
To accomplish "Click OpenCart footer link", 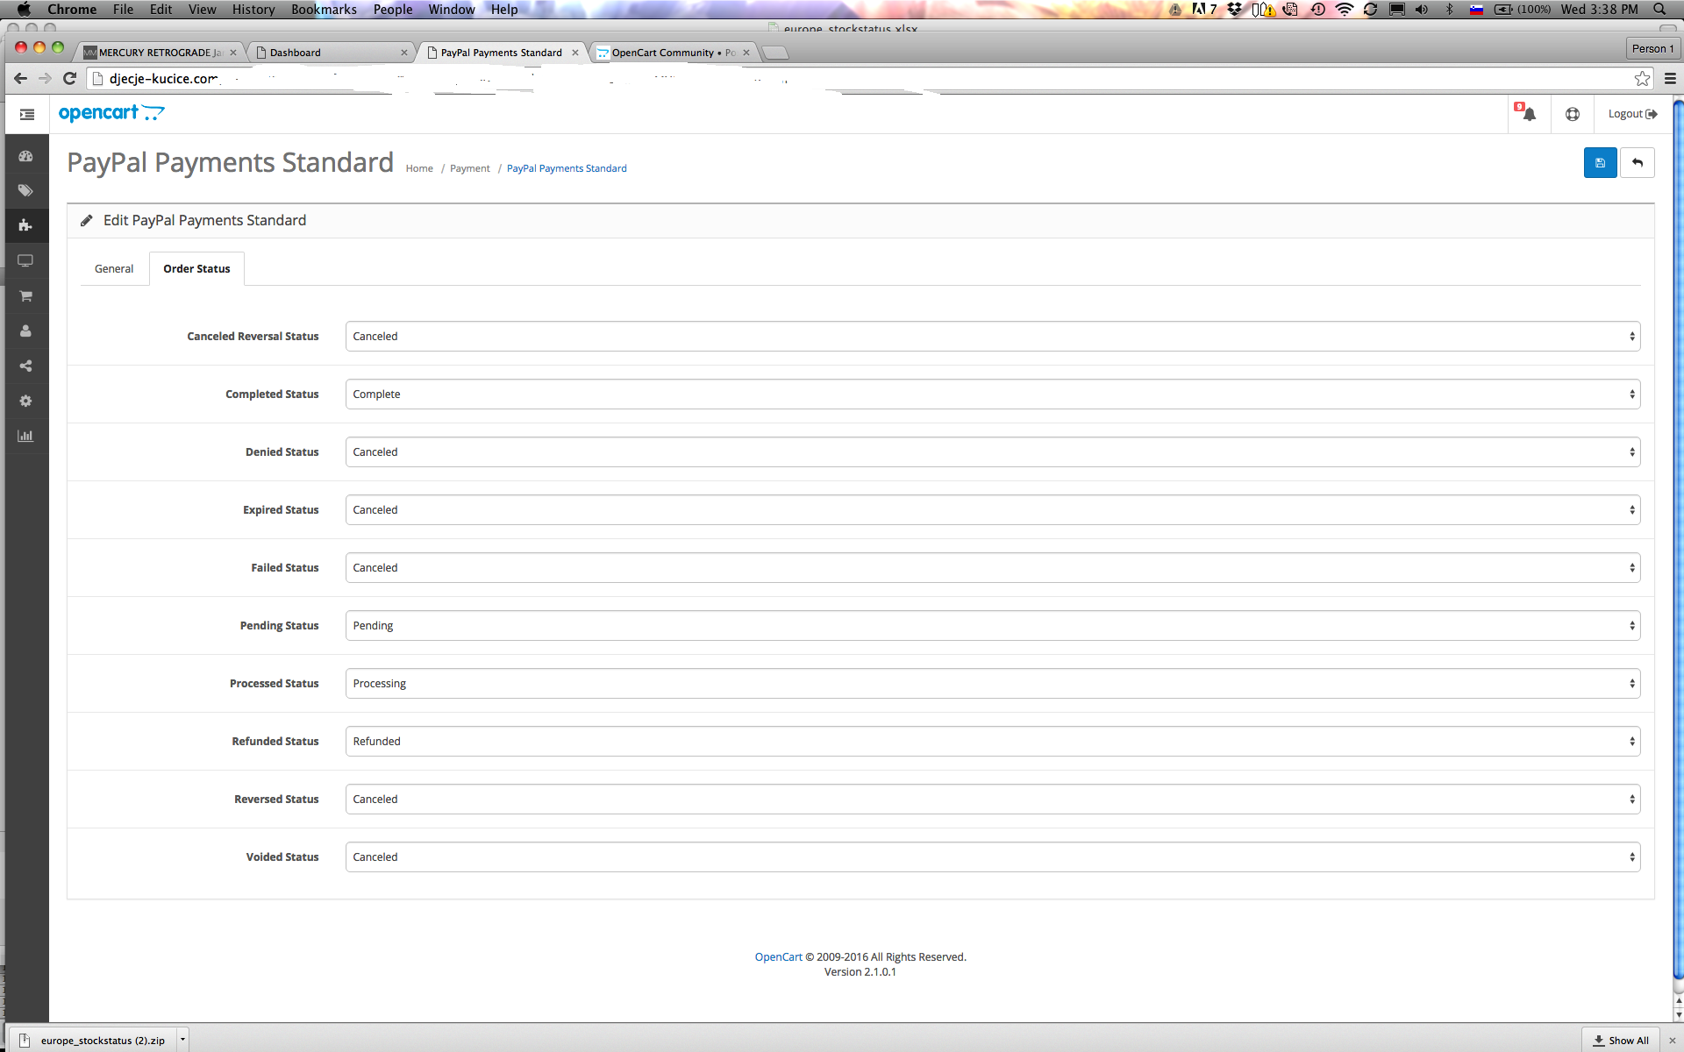I will 778,957.
